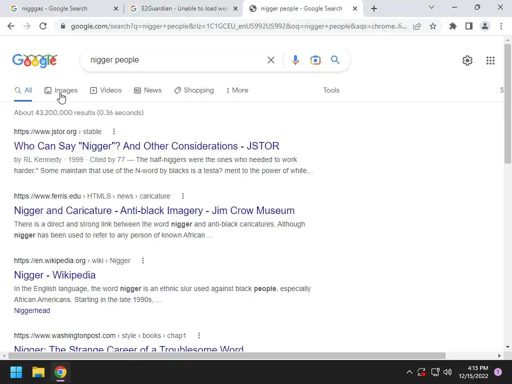Switch to the Shopping results tab
The image size is (512, 384).
(x=193, y=90)
